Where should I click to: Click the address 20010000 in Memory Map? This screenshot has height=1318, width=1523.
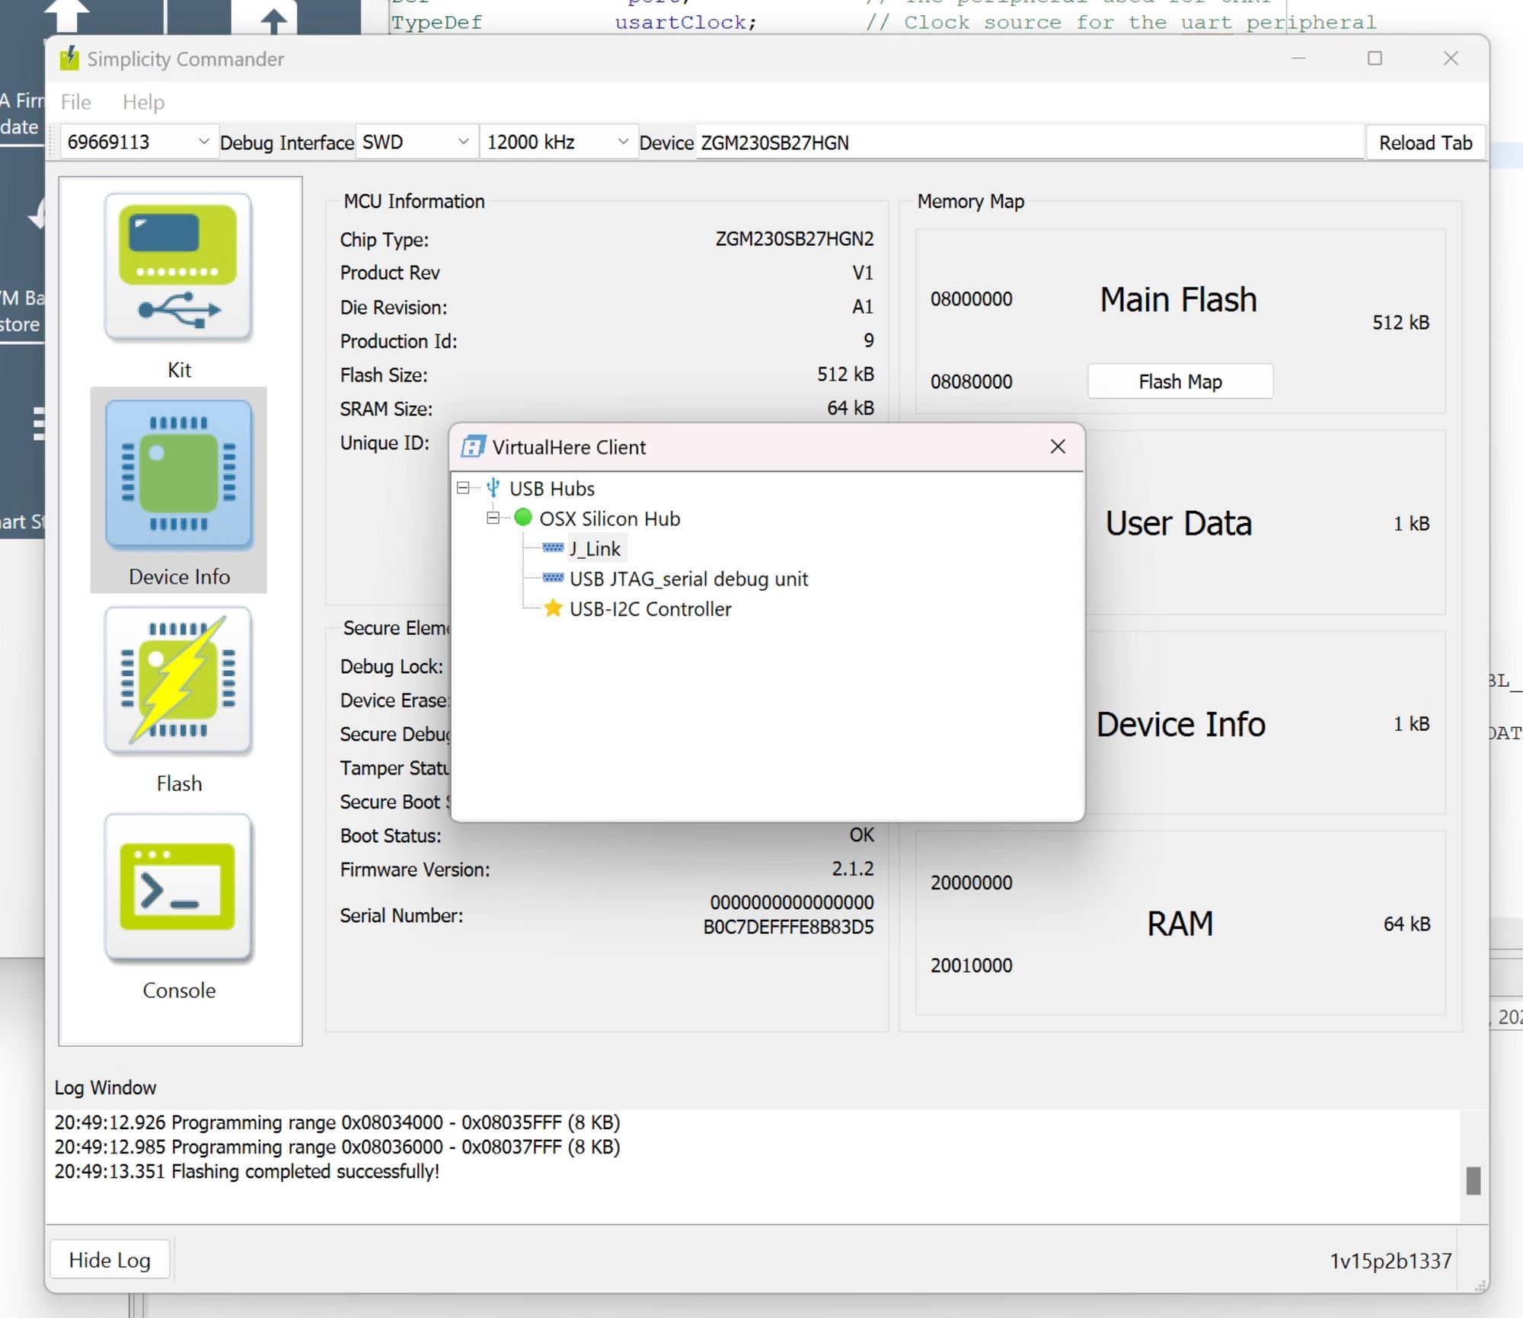[x=971, y=965]
